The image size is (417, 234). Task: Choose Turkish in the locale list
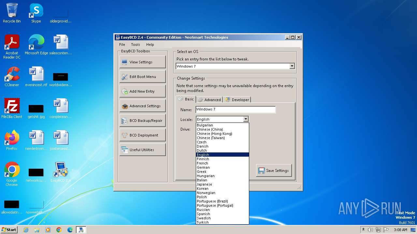tap(223, 222)
